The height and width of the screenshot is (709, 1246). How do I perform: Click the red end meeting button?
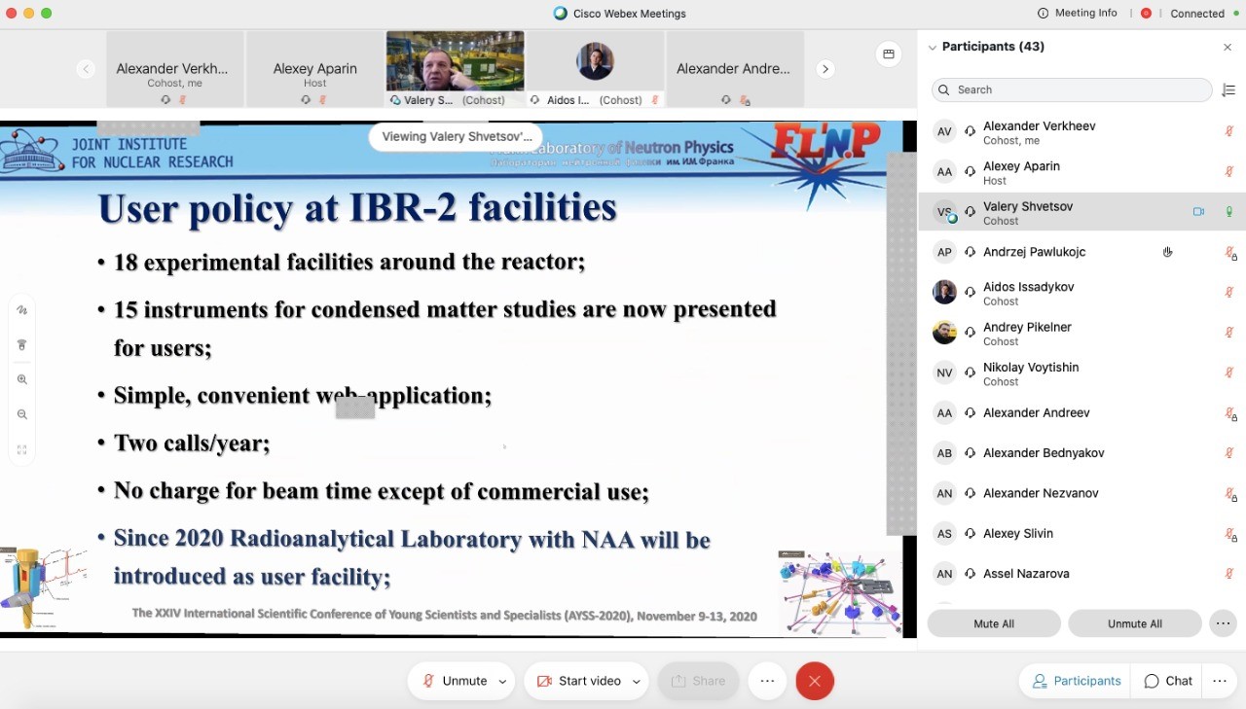pos(815,681)
